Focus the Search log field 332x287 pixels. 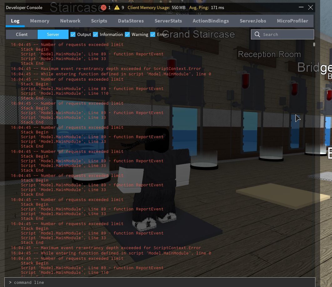click(x=283, y=34)
